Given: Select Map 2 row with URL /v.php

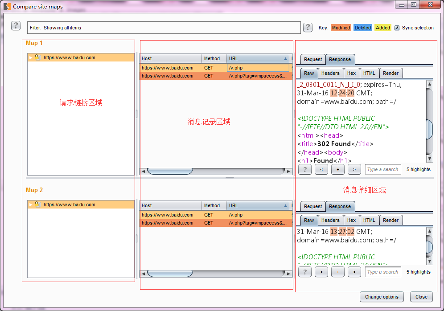Looking at the screenshot, I should click(216, 215).
